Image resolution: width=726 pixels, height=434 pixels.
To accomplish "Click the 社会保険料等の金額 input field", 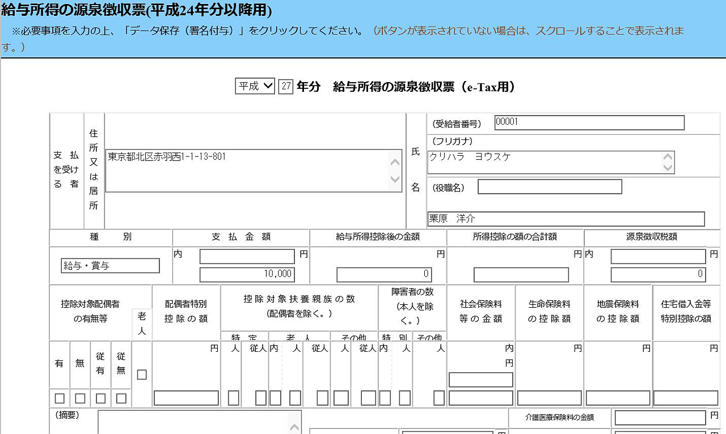I will [480, 379].
